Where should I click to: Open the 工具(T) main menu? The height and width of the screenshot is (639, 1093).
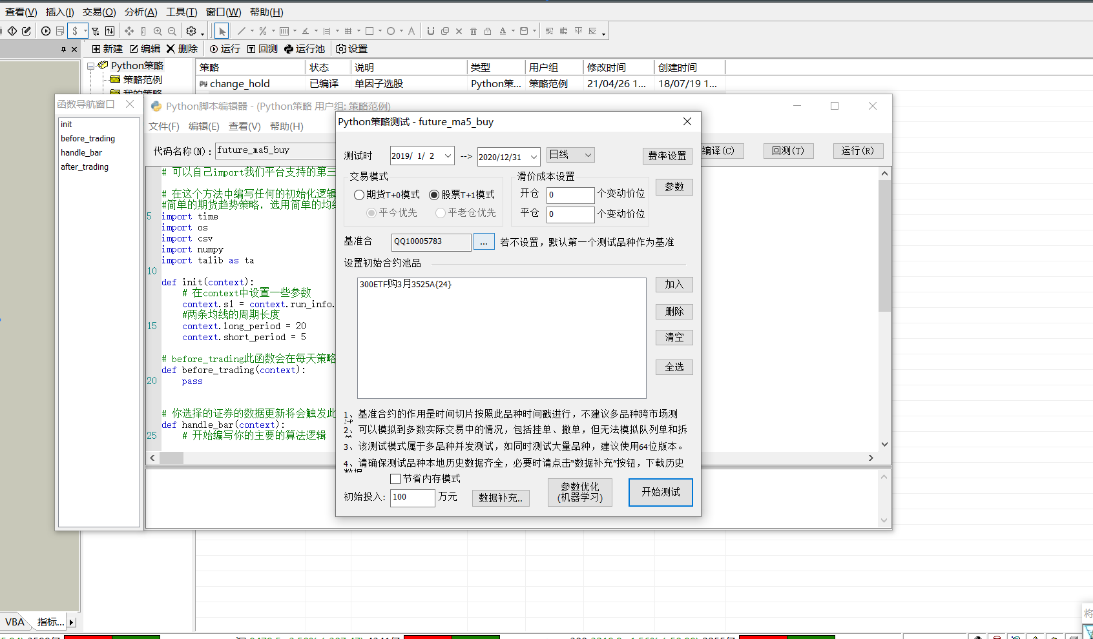[x=182, y=12]
